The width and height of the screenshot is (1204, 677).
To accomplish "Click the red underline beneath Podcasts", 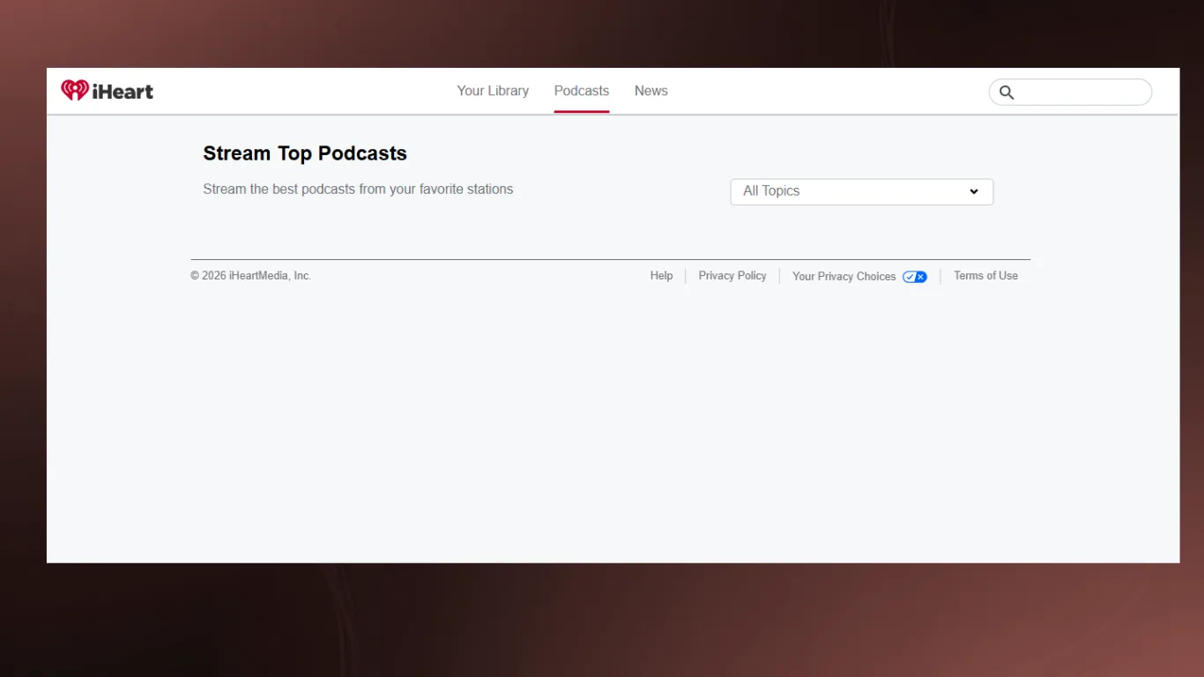I will click(x=581, y=112).
